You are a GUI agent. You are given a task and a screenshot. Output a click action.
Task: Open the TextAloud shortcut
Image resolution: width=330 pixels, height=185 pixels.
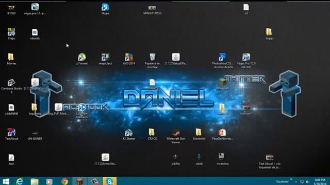coord(11,133)
